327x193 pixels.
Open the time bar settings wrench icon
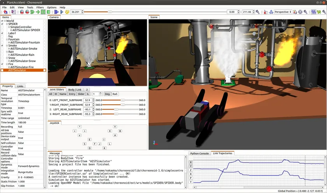click(257, 12)
